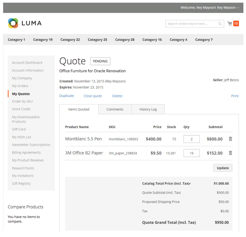The height and width of the screenshot is (237, 246).
Task: Select My Quotes in sidebar
Action: coord(21,94)
